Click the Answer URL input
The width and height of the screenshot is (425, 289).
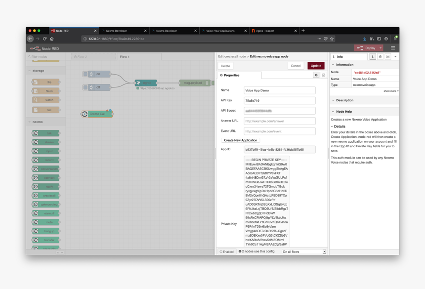[279, 121]
